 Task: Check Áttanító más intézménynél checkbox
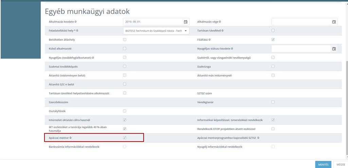pyautogui.click(x=273, y=75)
